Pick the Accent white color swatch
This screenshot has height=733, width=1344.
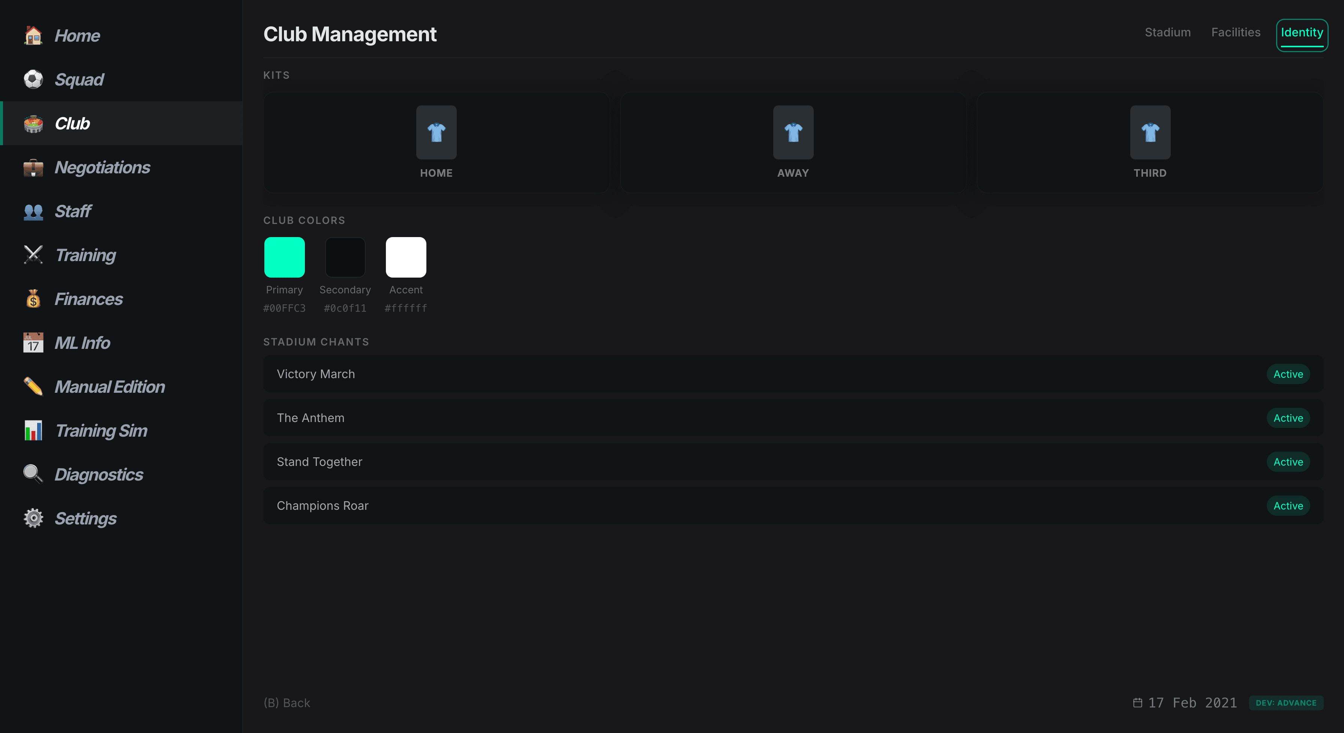click(406, 257)
